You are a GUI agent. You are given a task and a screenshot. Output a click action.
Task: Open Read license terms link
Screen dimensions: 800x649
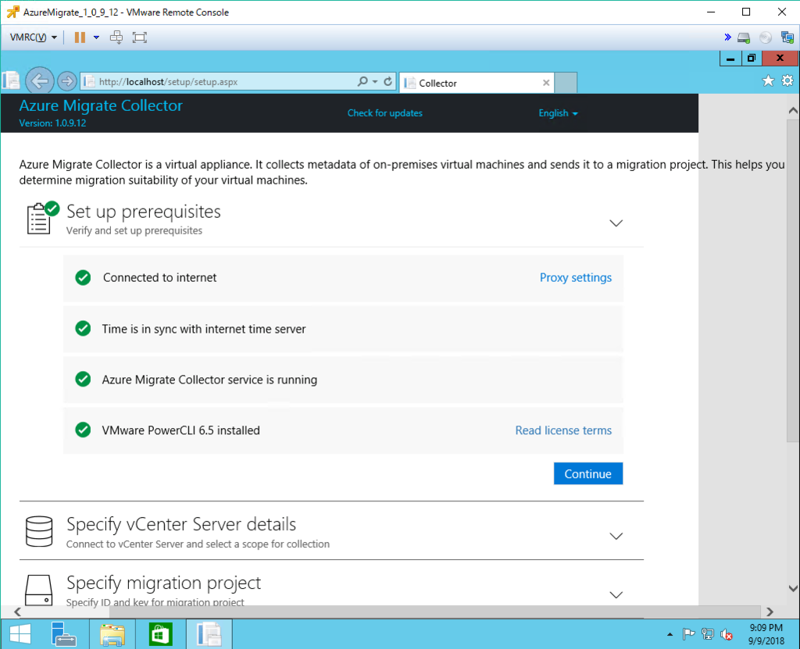tap(563, 430)
